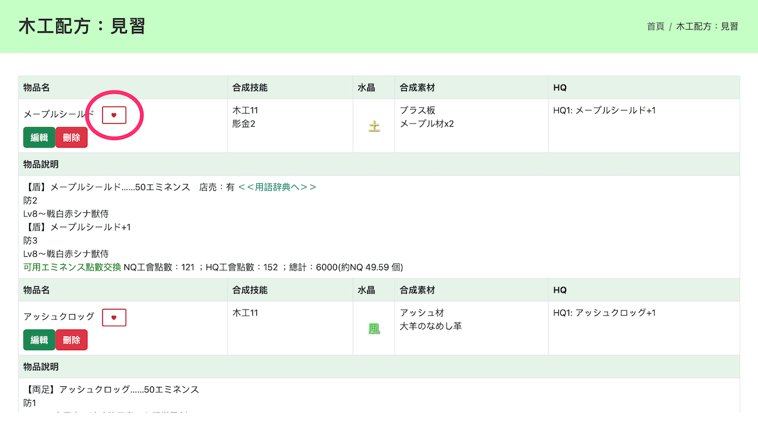Click the circled favorite heart in the first row
The image size is (758, 433).
tap(114, 115)
